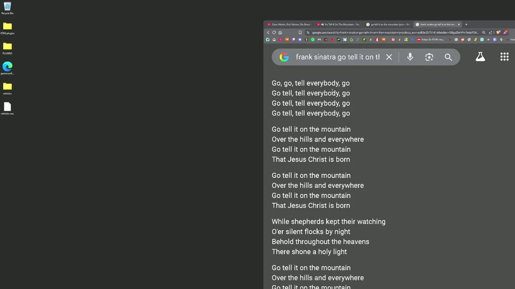Open the Recycle Bin desktop icon

tap(7, 8)
